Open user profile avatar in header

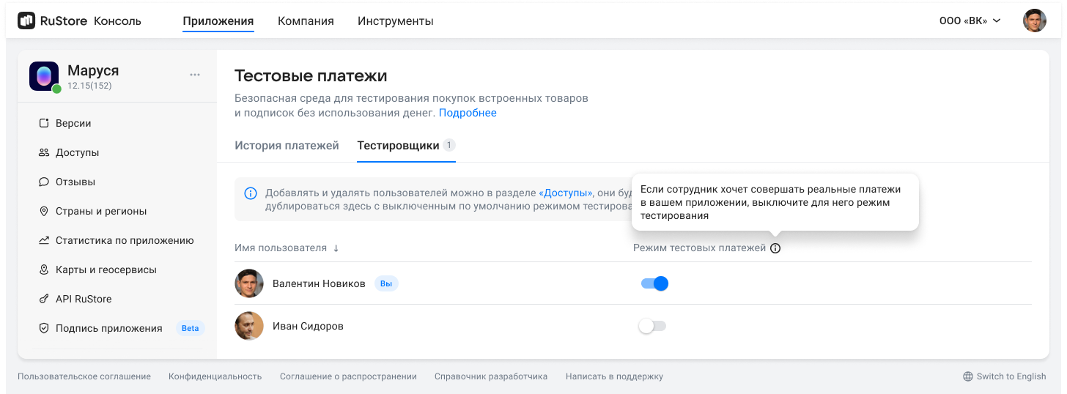tap(1035, 21)
